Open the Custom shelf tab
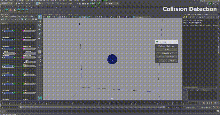Viewport: 220px width, 115px height. [x=75, y=7]
